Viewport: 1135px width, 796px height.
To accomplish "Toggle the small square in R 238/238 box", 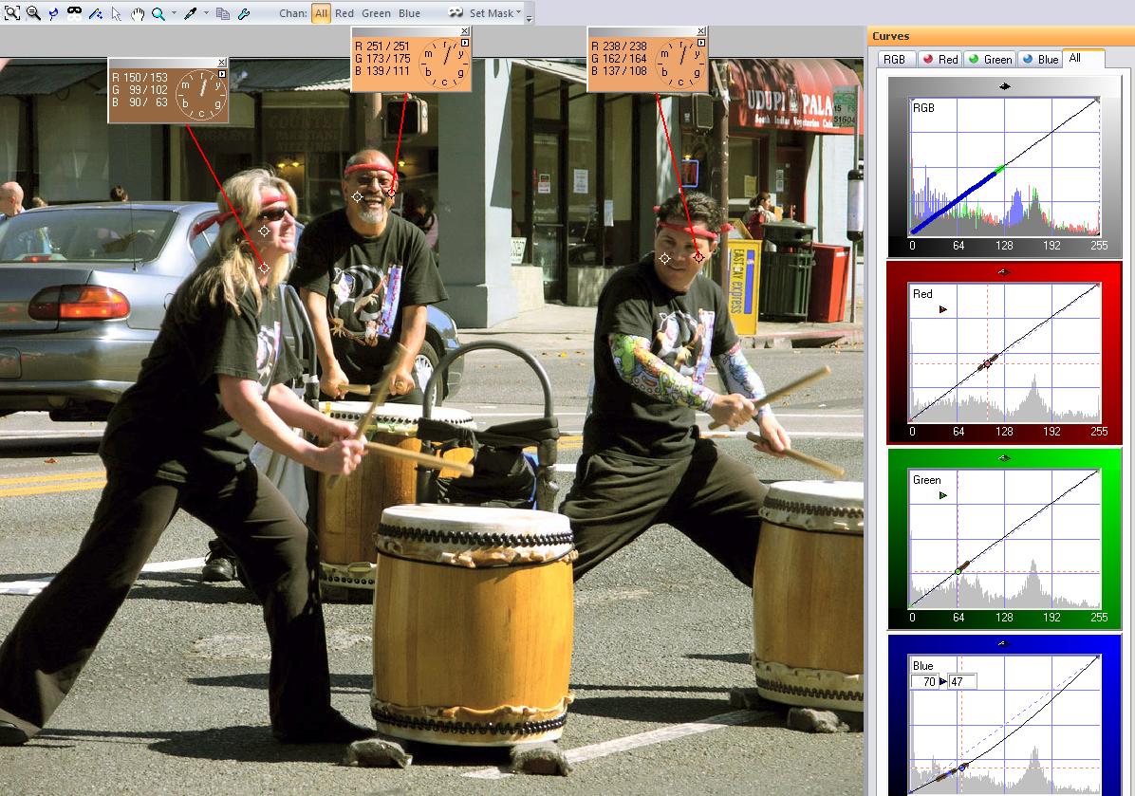I will point(700,43).
